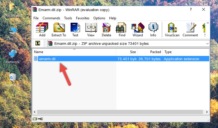Select the This PC desktop icon
This screenshot has height=128, width=218.
pos(13,34)
